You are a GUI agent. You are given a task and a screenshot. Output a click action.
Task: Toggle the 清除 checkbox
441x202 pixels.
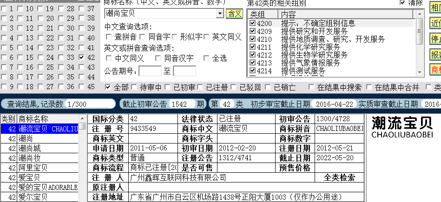pyautogui.click(x=402, y=3)
